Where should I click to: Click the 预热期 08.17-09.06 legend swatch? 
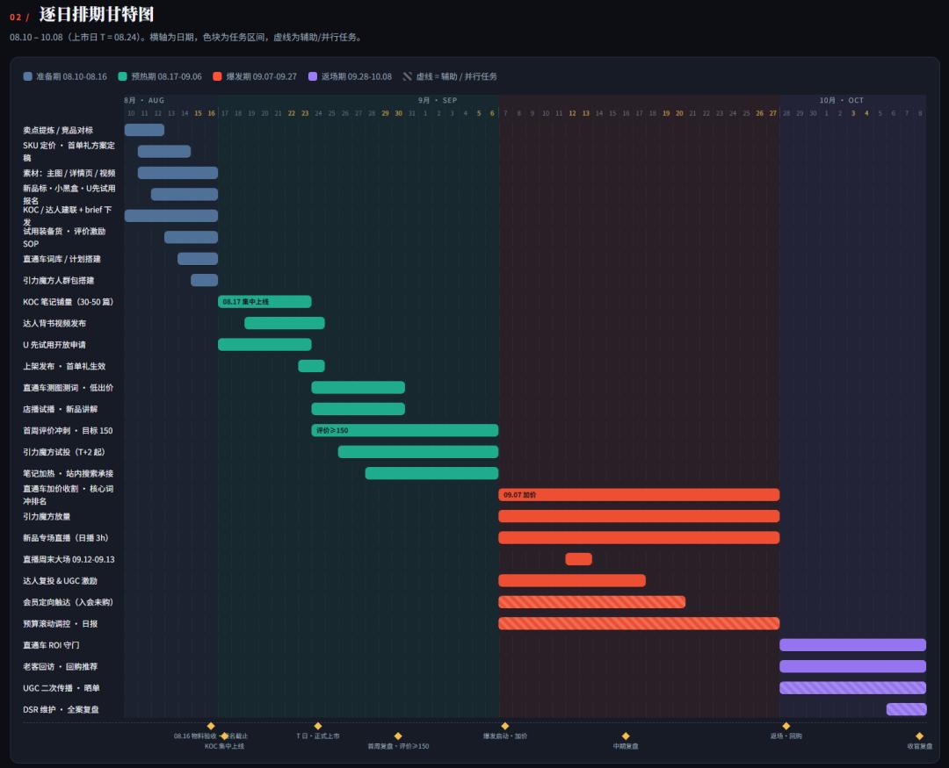point(122,76)
